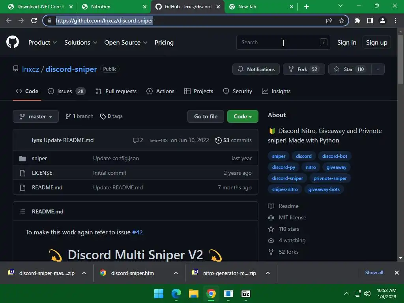
Task: Expand the Solutions menu
Action: (80, 43)
